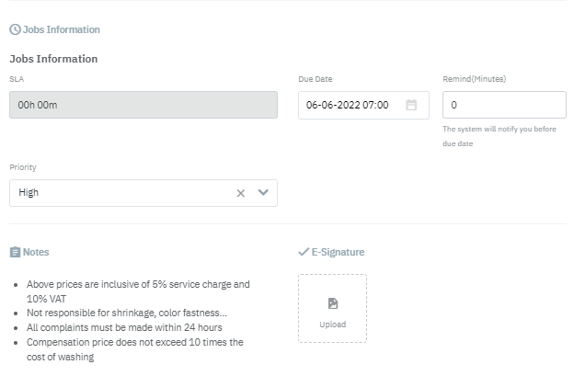This screenshot has width=574, height=376.
Task: Select the note about complaints within 24 hours
Action: click(x=124, y=327)
